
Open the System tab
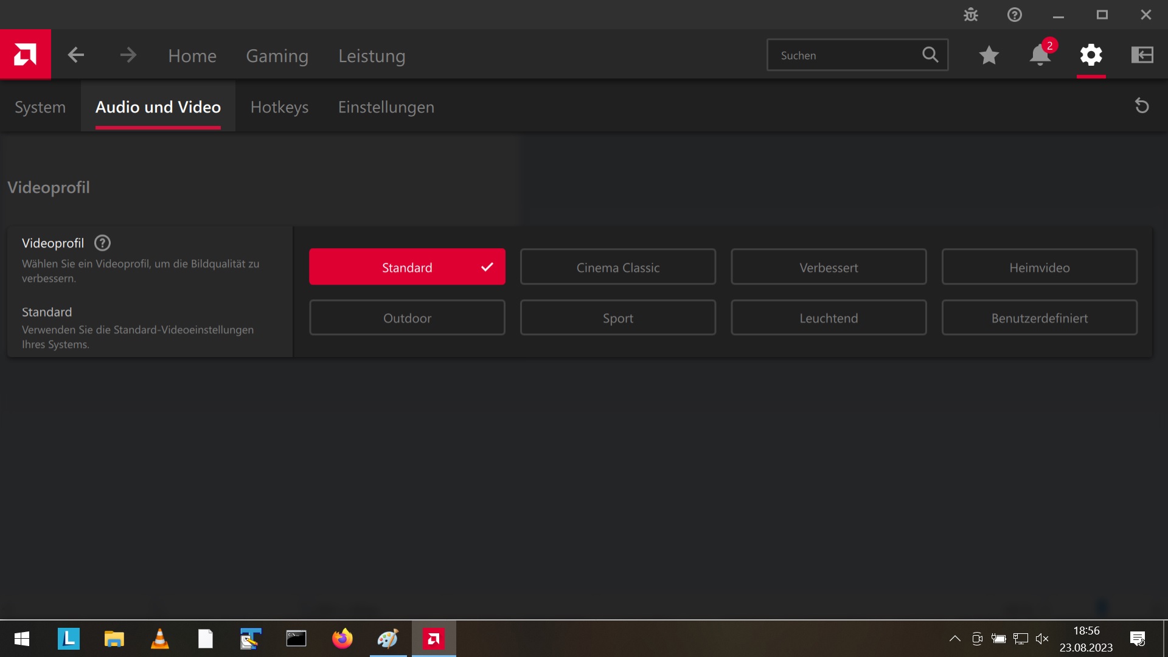pyautogui.click(x=40, y=107)
